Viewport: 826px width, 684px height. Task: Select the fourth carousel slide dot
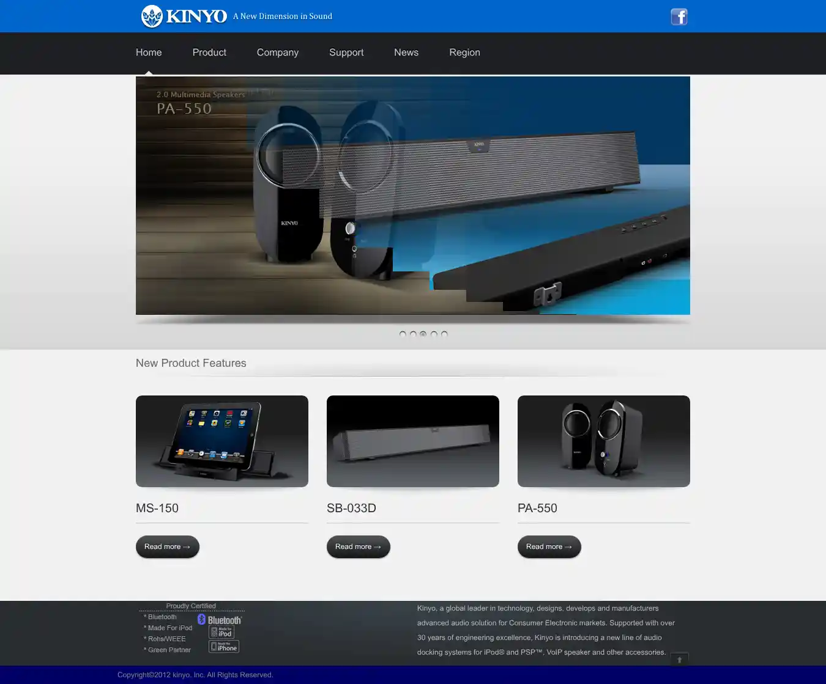434,334
